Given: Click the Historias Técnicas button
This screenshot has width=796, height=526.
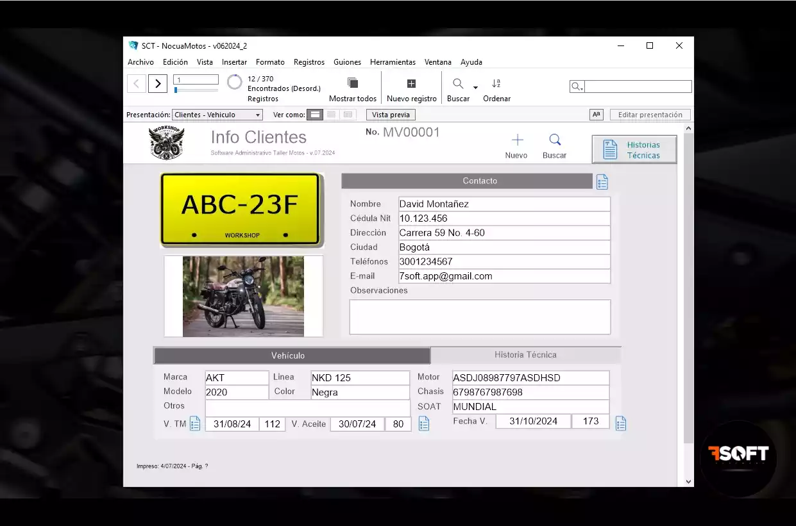Looking at the screenshot, I should [x=634, y=150].
